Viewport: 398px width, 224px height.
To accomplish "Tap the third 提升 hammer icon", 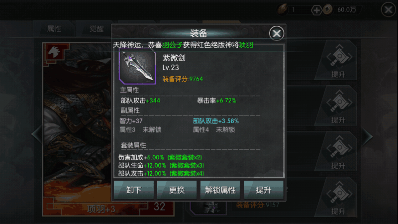I will click(339, 152).
